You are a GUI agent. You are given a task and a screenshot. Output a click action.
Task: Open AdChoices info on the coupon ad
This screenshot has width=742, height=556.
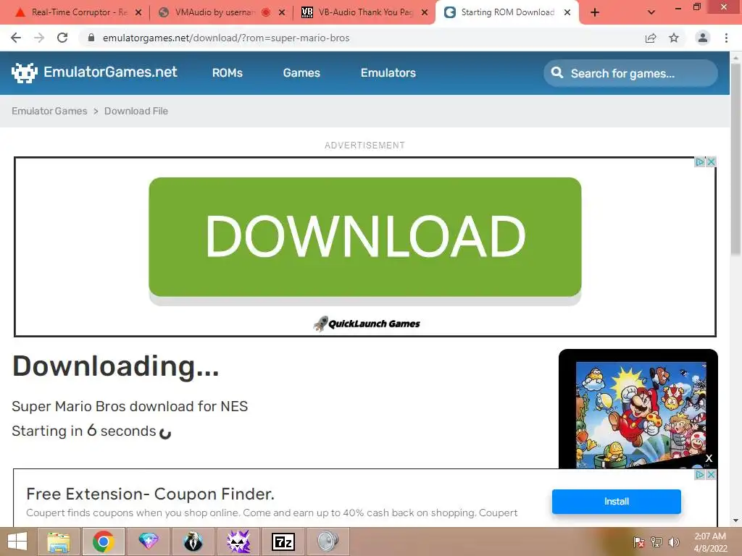[x=700, y=474]
